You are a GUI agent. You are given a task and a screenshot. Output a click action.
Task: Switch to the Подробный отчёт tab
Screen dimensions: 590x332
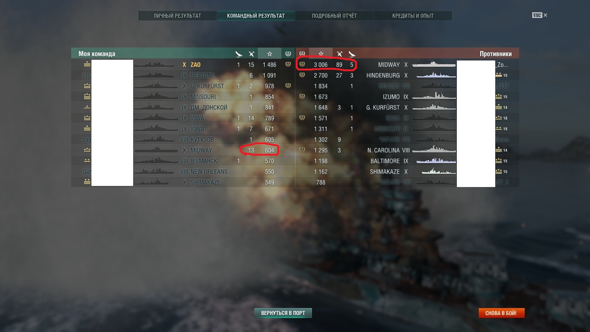(x=334, y=15)
